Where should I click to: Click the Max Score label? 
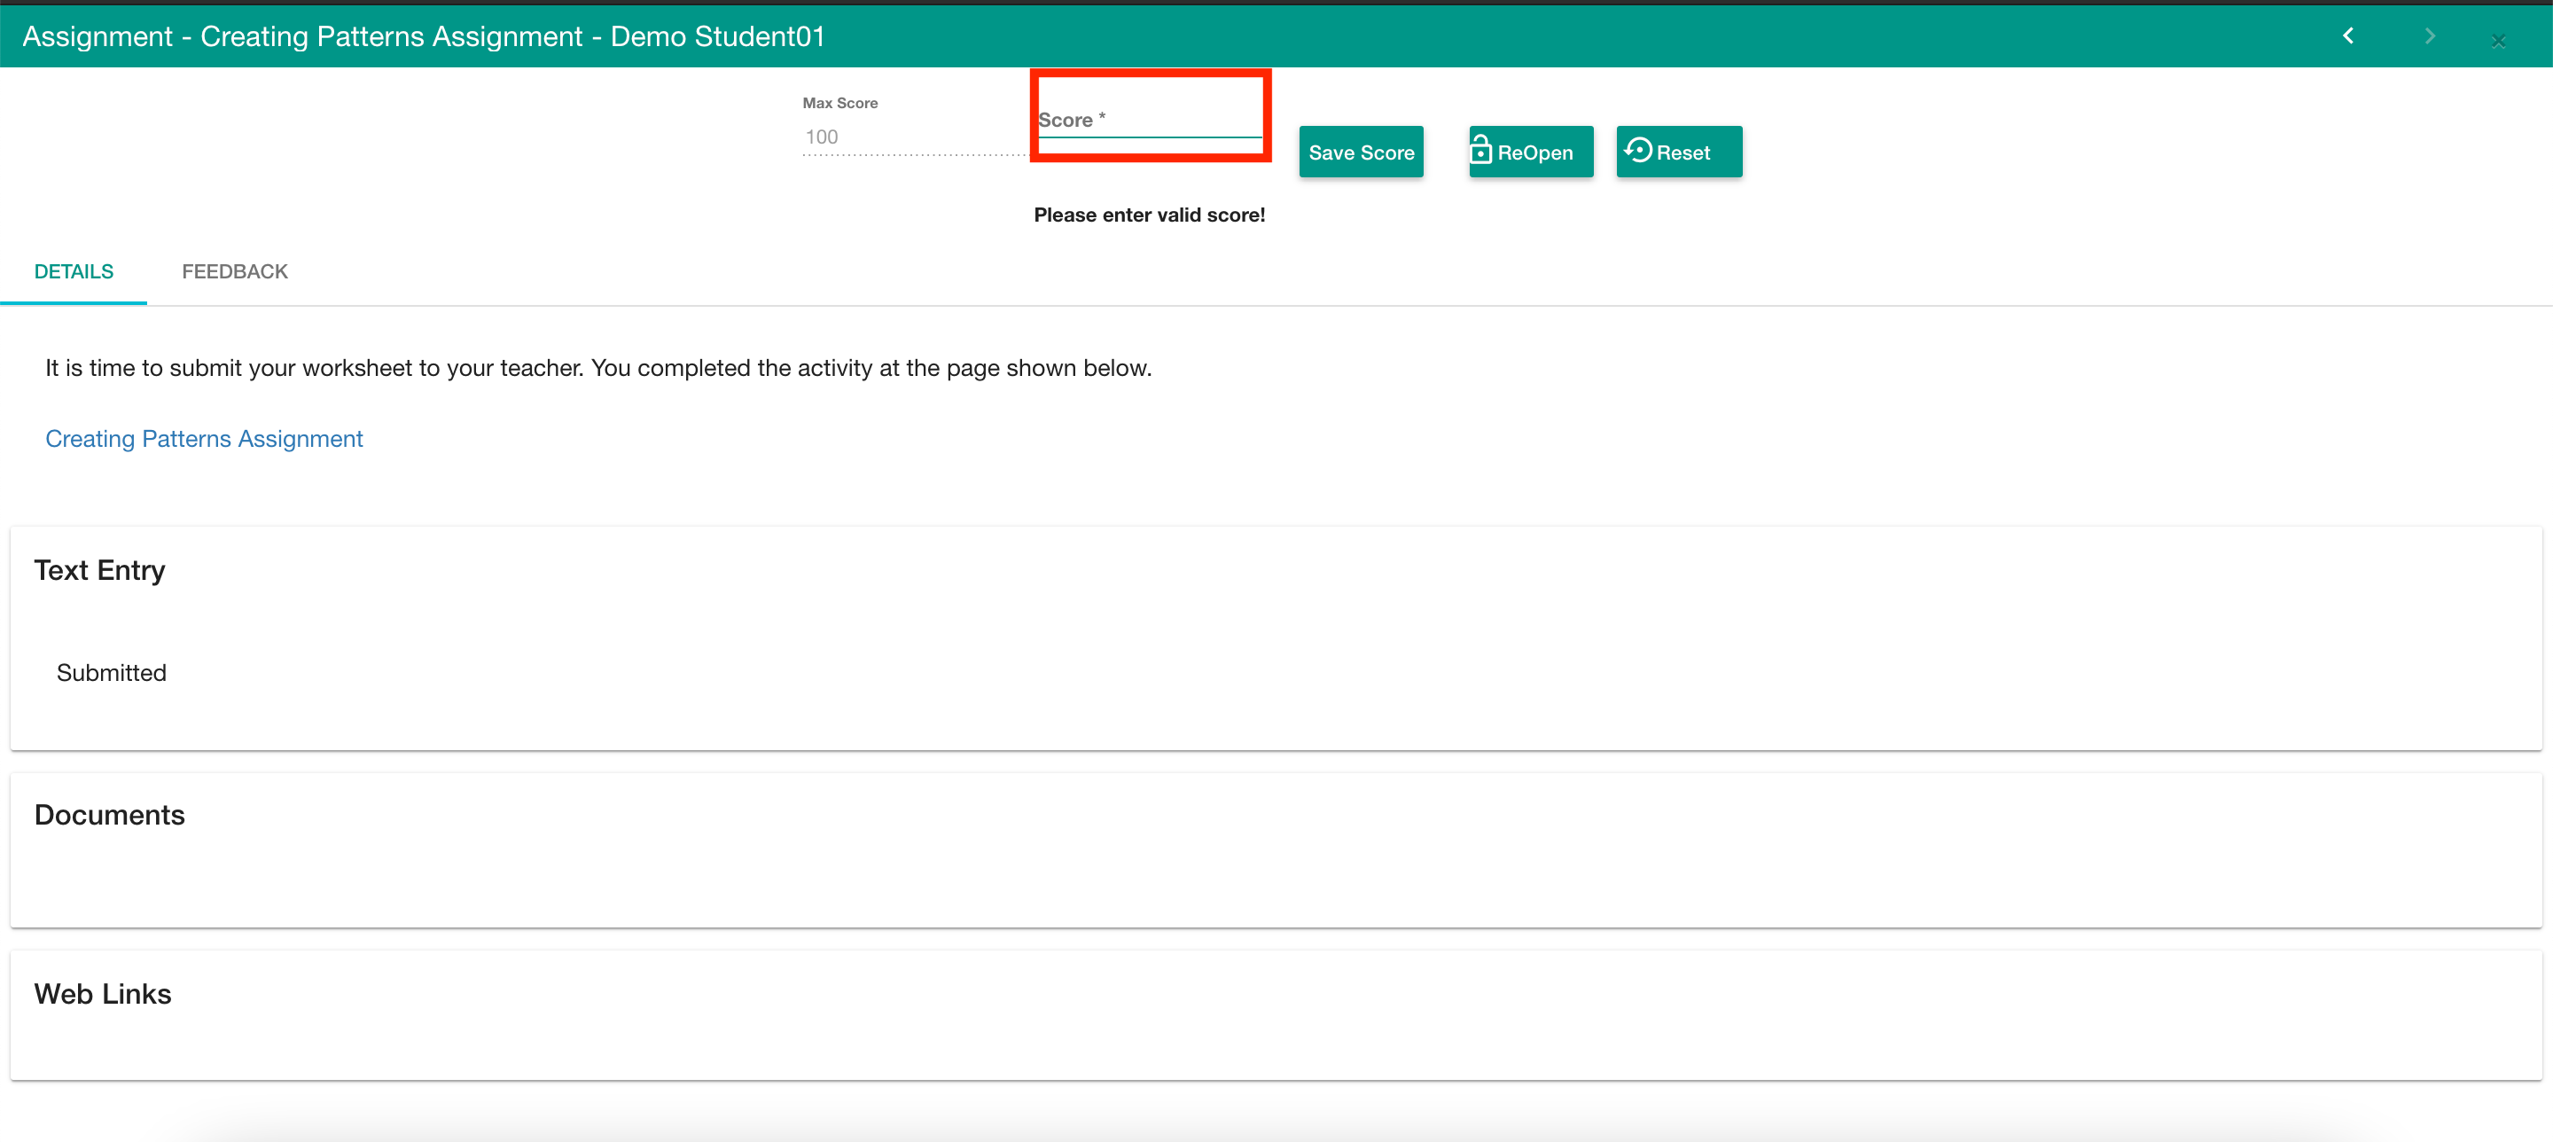[839, 103]
